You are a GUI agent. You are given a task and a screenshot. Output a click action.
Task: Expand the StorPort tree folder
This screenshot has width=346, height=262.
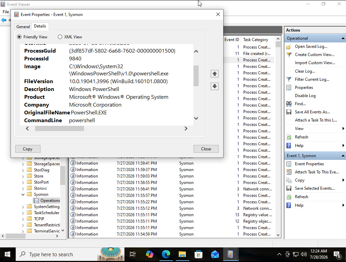point(23,183)
